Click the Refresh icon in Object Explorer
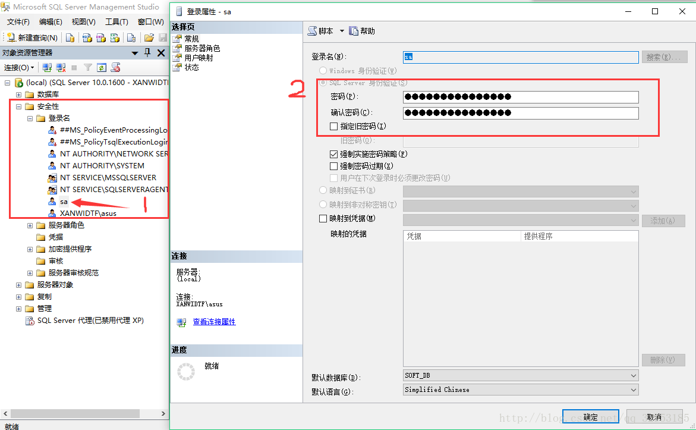The image size is (696, 430). 102,68
